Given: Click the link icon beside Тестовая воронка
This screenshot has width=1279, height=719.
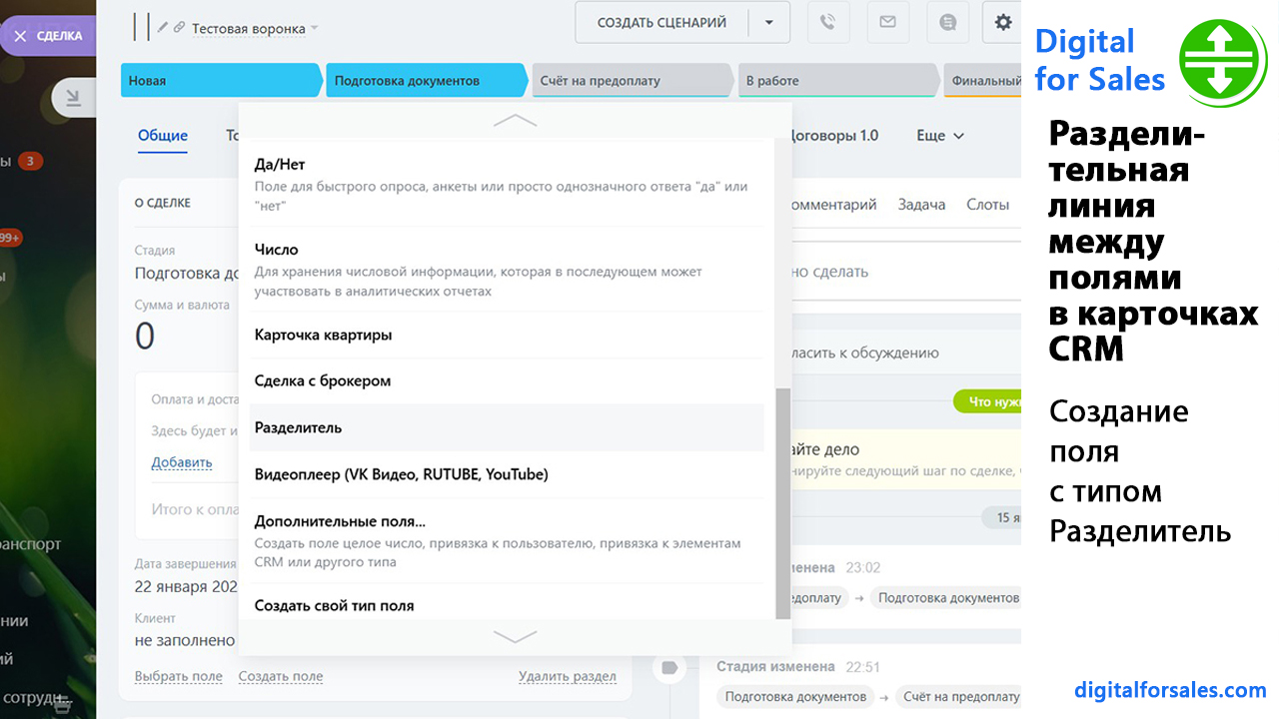Looking at the screenshot, I should (x=179, y=28).
